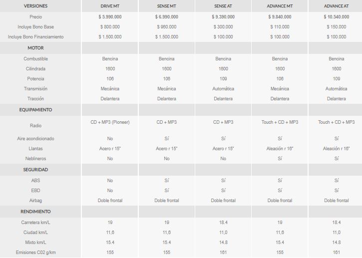Select the SENSE MT column header
362x258 pixels.
click(x=166, y=6)
